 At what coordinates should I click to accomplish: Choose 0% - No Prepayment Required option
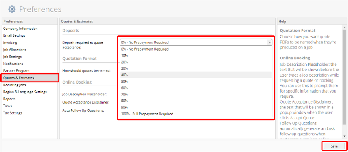click(x=196, y=49)
